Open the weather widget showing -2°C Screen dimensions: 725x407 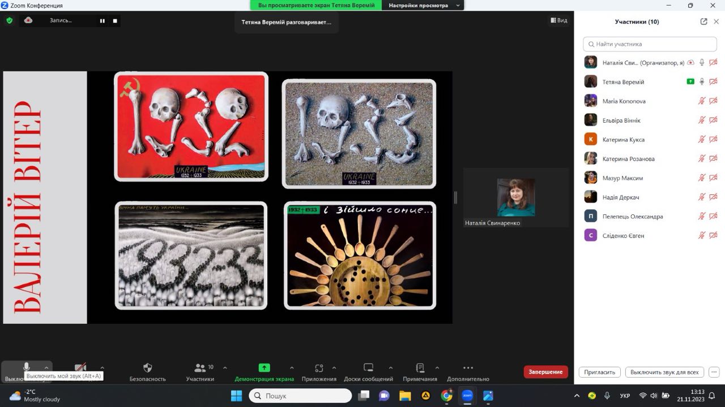(34, 396)
